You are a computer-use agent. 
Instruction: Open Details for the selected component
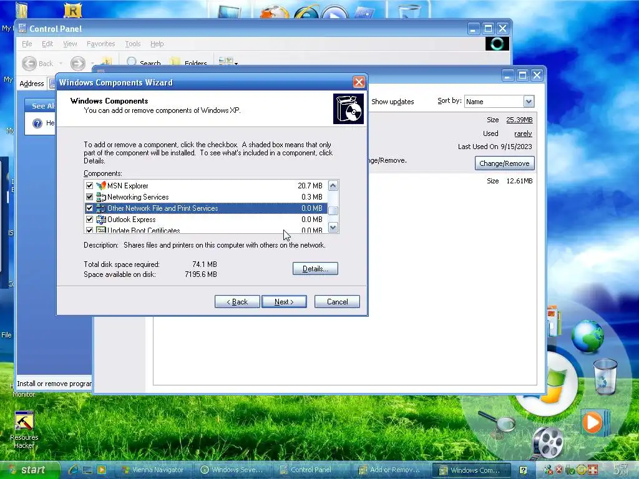[x=315, y=269]
